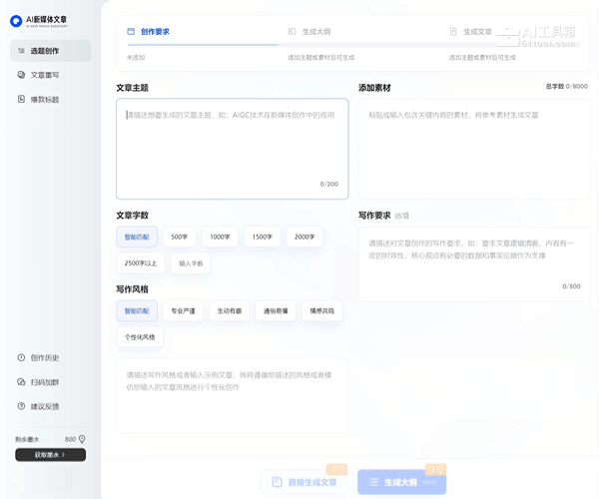The image size is (599, 499).
Task: Click the 文章重写 sidebar icon
Action: [x=22, y=75]
